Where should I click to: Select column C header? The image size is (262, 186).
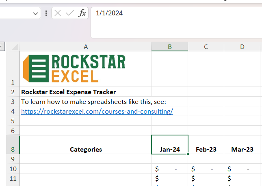point(206,46)
